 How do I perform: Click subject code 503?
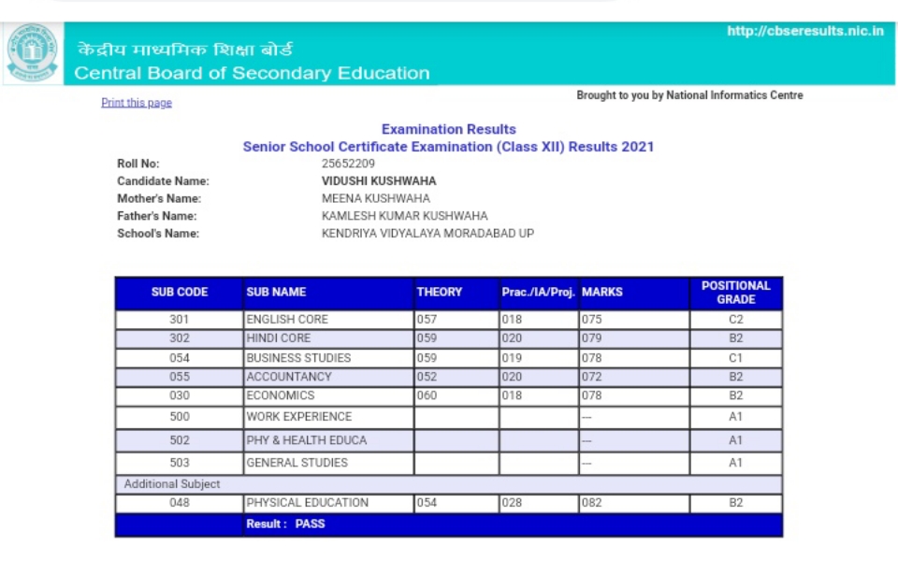click(x=180, y=463)
